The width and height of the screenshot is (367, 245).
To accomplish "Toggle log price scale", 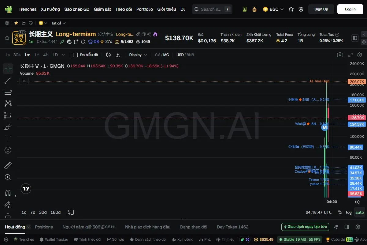I will 349,212.
